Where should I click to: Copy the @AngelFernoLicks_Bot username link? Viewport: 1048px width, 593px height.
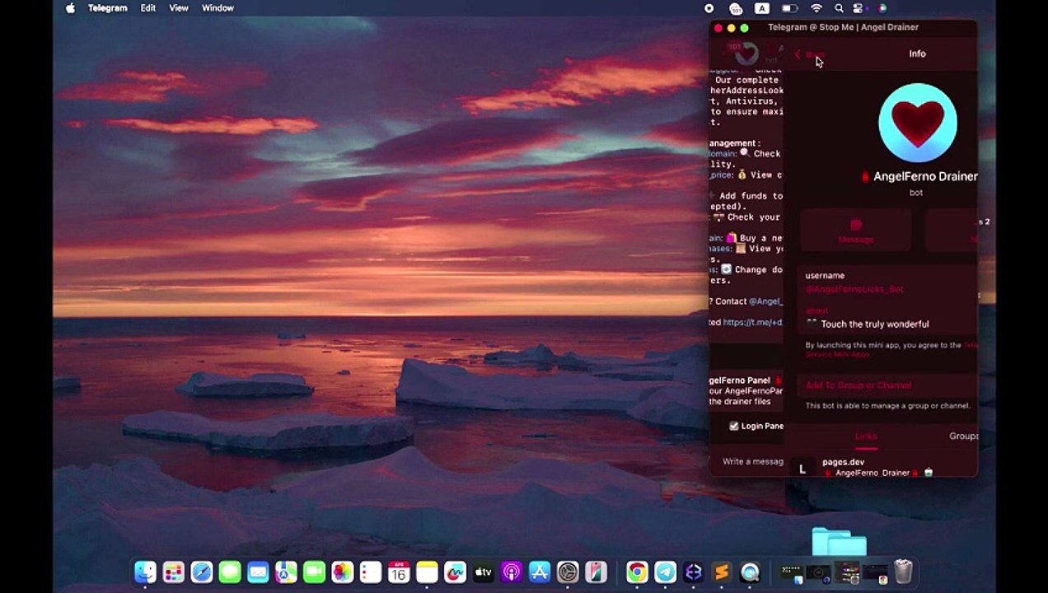[854, 289]
